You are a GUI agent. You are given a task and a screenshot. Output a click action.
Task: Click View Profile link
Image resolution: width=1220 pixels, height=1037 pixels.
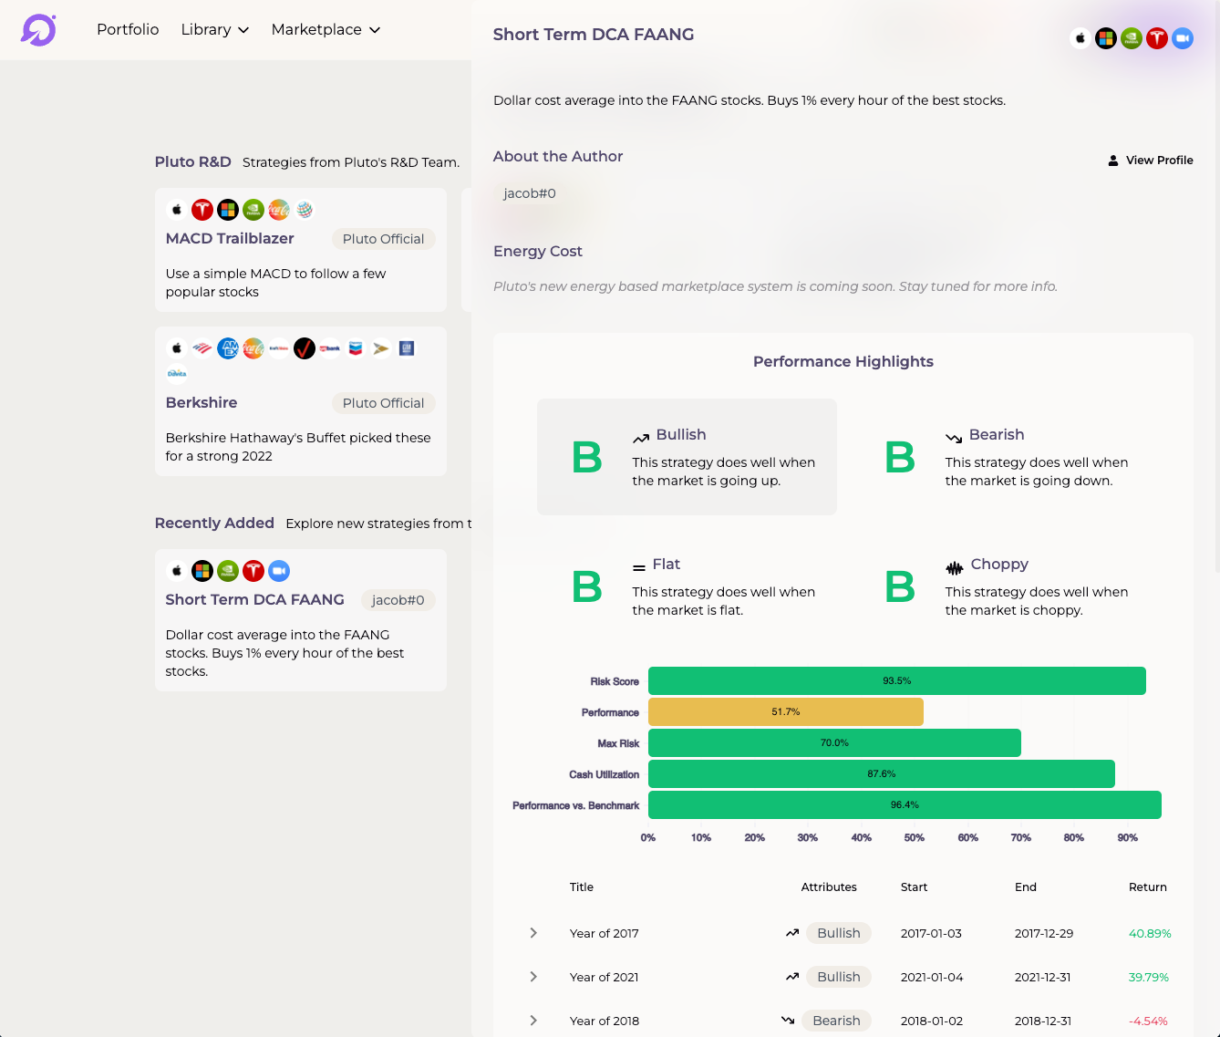(x=1150, y=160)
